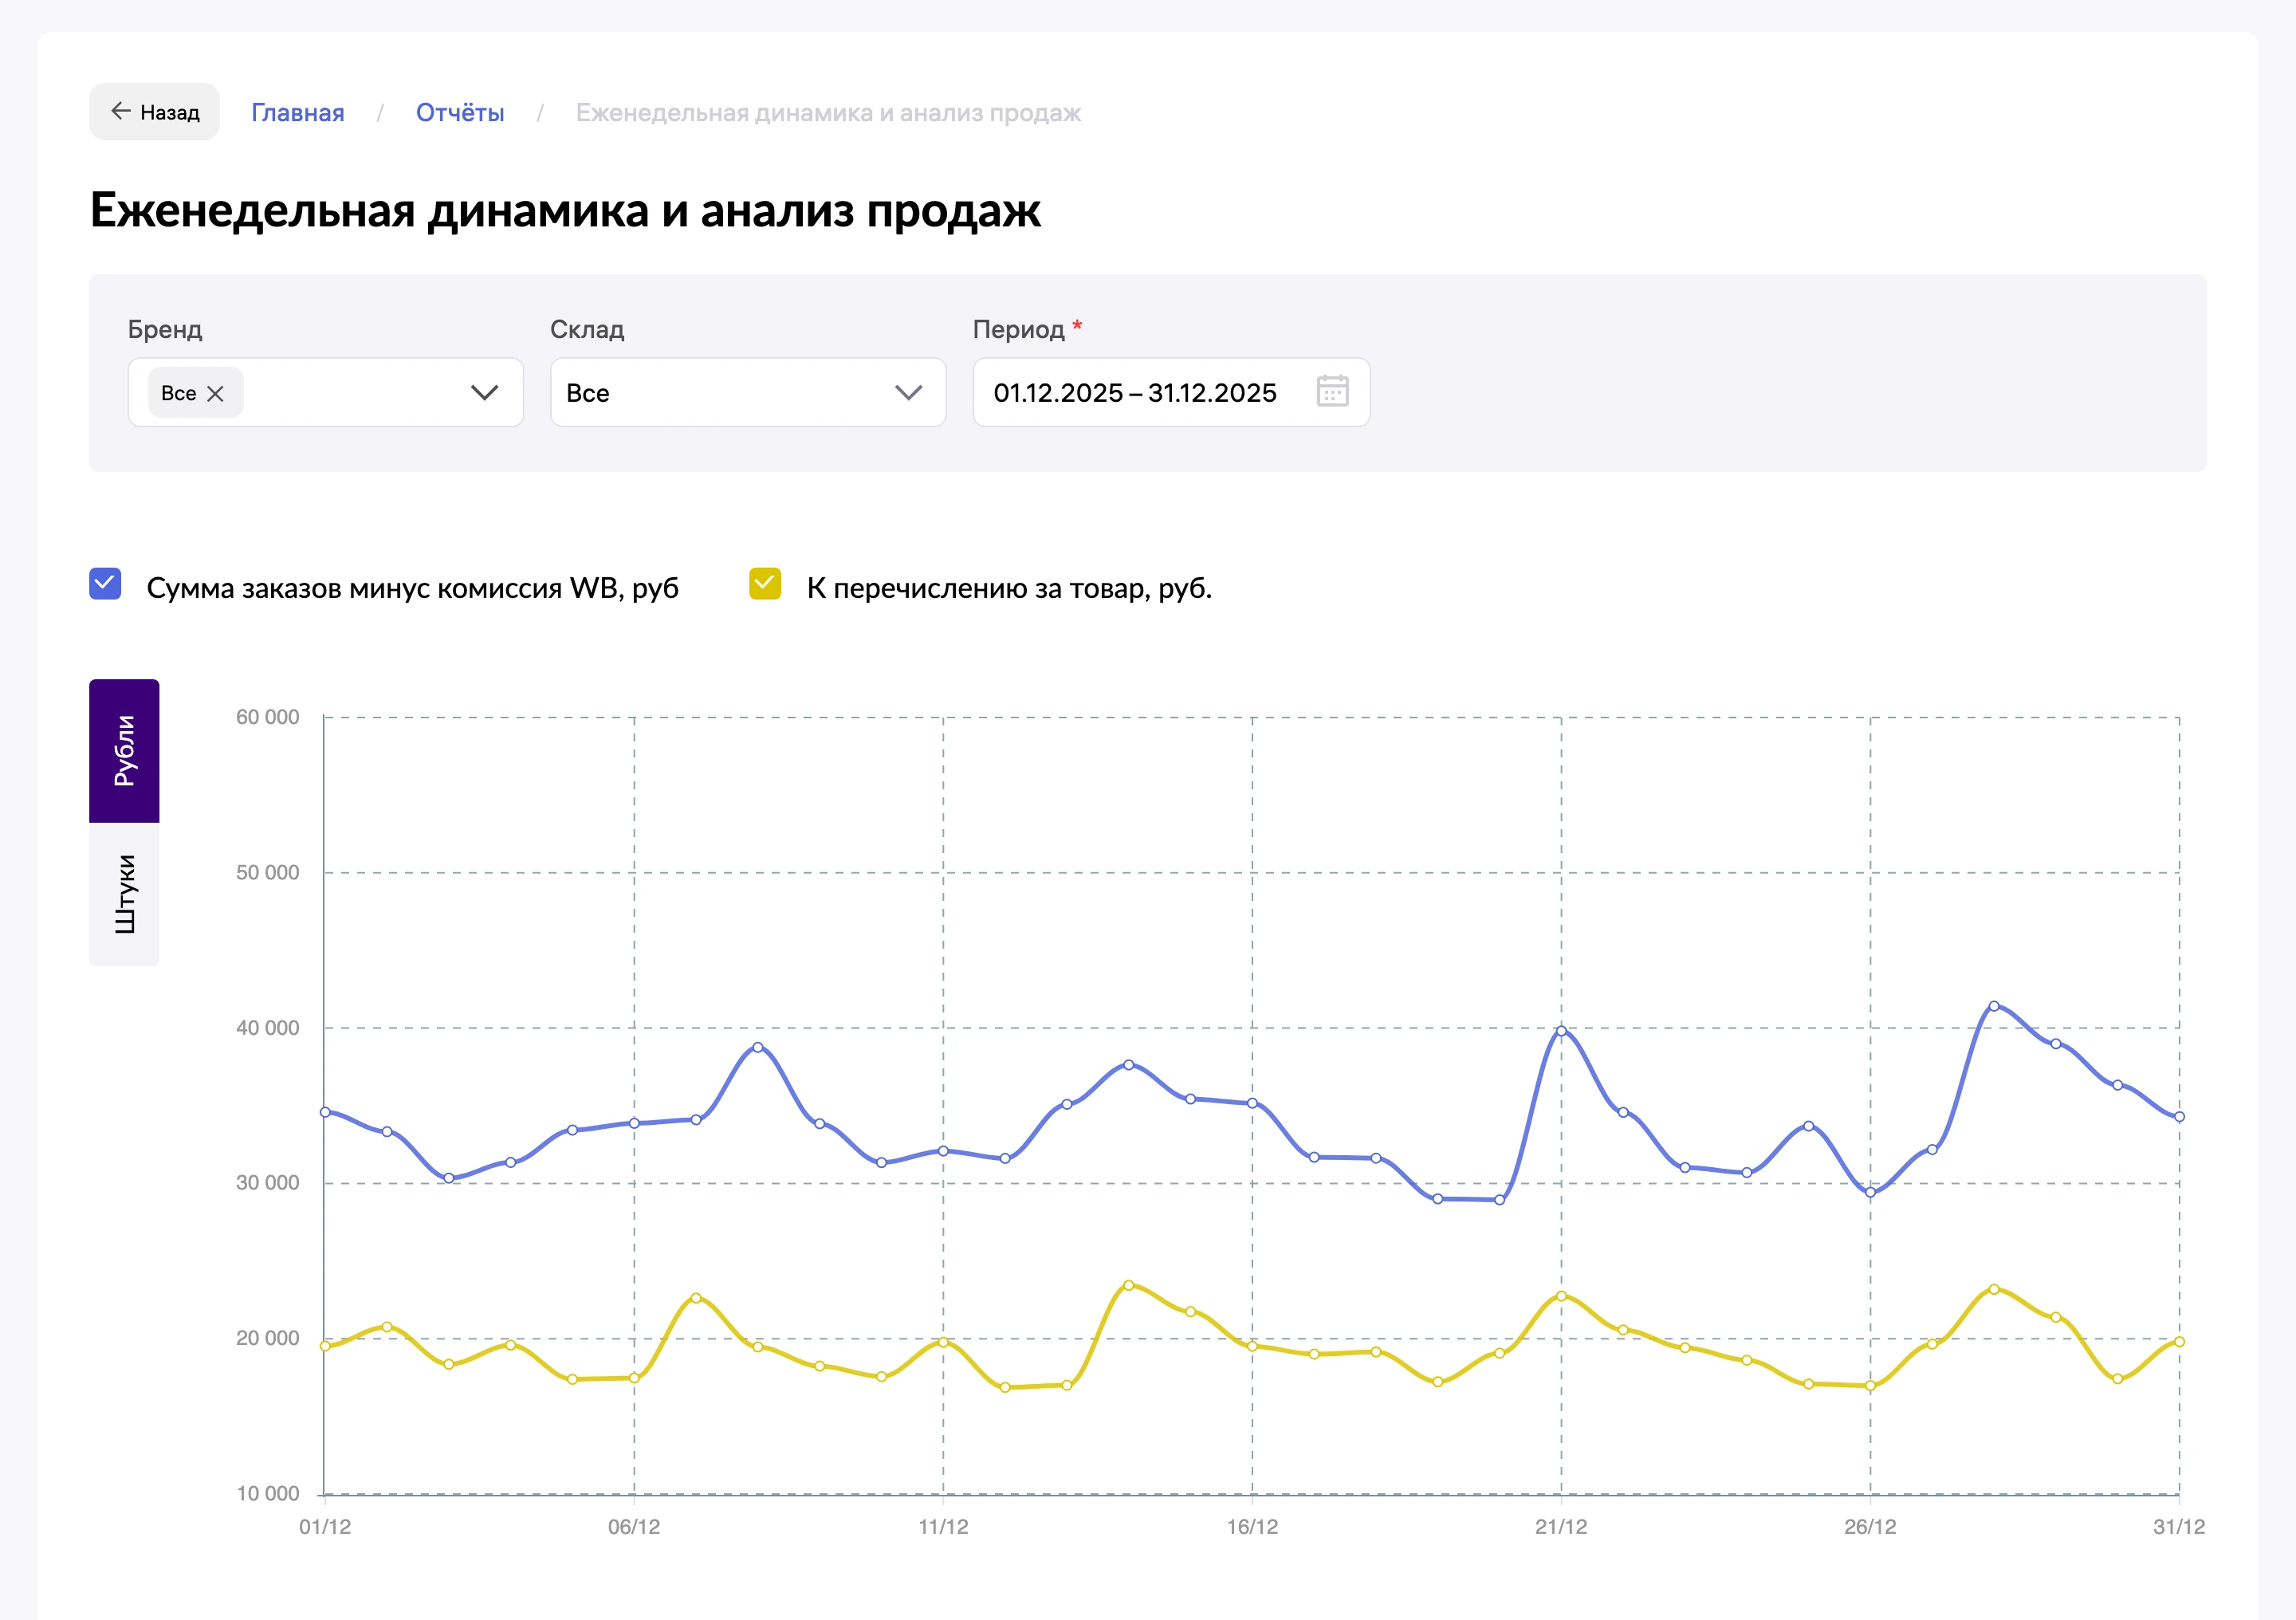Expand the Бренд dropdown chevron
This screenshot has width=2296, height=1620.
point(485,393)
